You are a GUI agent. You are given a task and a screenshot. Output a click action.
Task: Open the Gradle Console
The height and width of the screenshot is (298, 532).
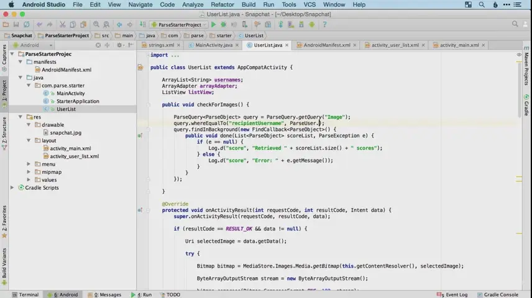pyautogui.click(x=498, y=295)
